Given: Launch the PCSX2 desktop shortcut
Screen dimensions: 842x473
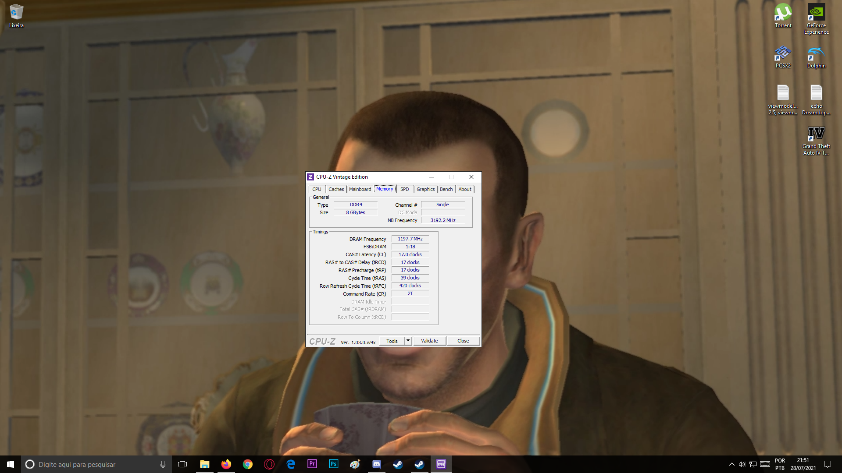Looking at the screenshot, I should tap(783, 56).
